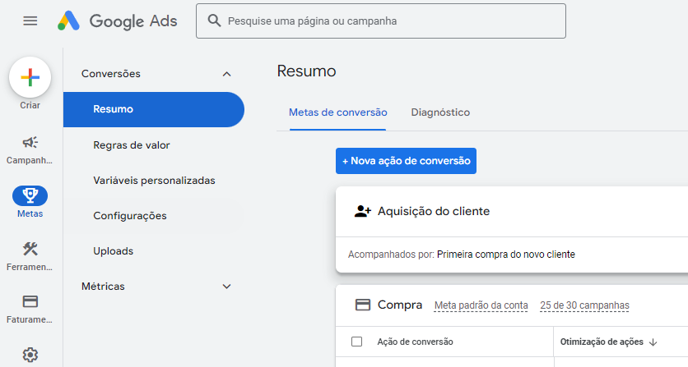Viewport: 688px width, 367px height.
Task: Click Primeira compra do novo cliente text
Action: [506, 255]
